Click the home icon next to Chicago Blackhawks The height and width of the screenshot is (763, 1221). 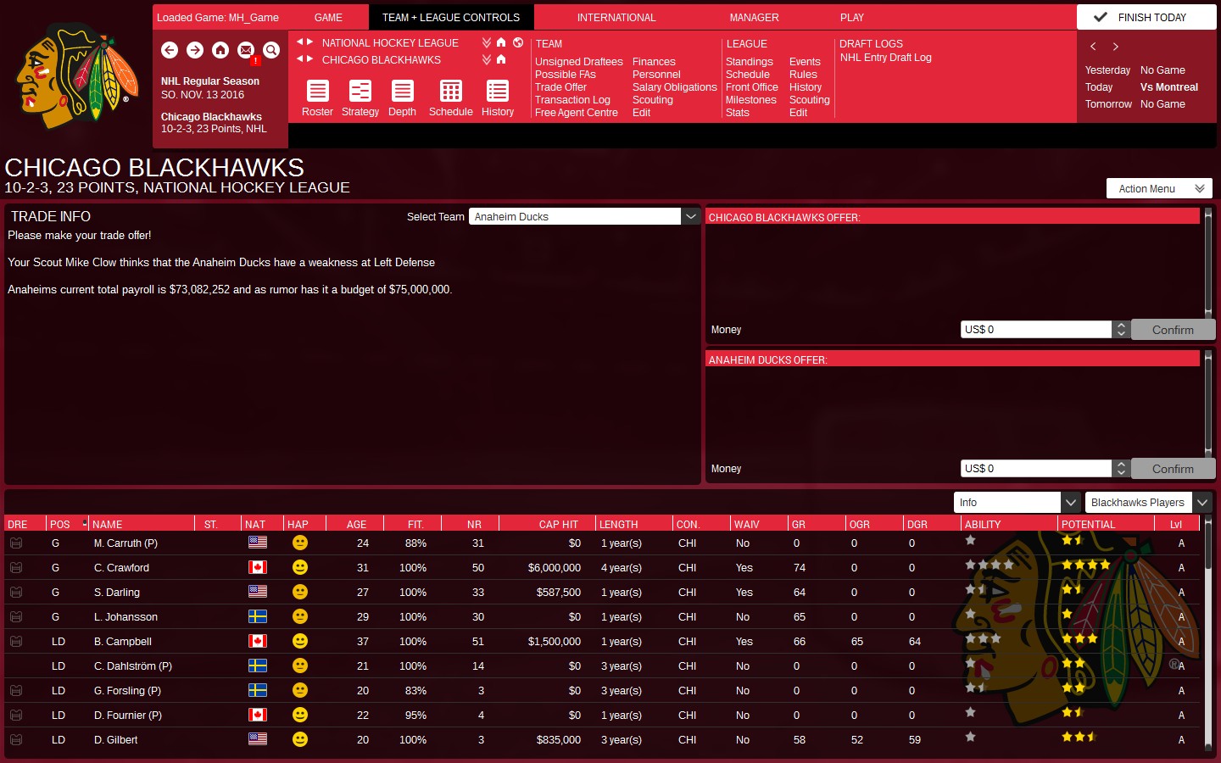499,59
